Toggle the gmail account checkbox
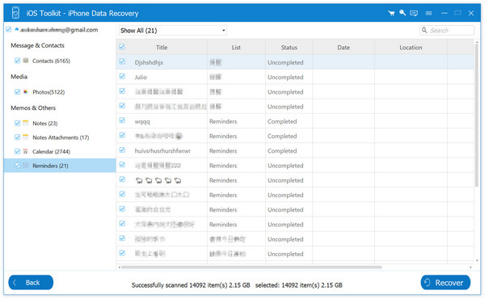The height and width of the screenshot is (299, 485). tap(9, 29)
